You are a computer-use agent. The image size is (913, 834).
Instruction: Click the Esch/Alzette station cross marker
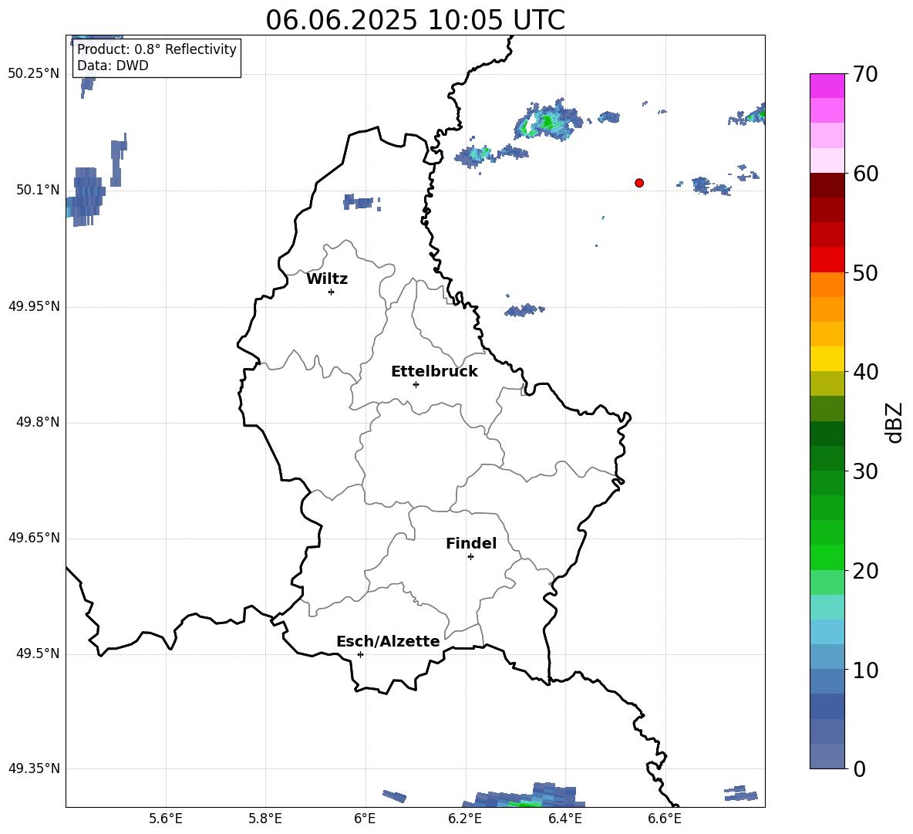pos(360,654)
